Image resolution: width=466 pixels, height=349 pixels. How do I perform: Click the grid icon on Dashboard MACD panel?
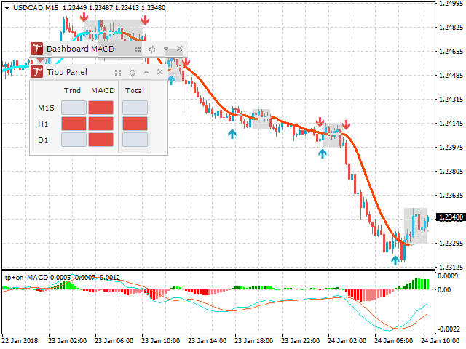point(138,49)
